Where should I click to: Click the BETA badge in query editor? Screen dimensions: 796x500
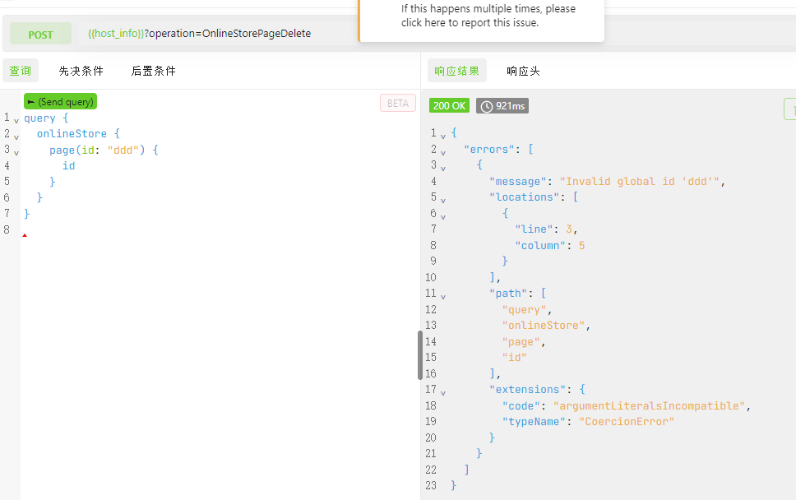pos(397,103)
